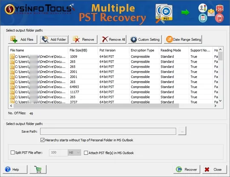Browse for save path with ellipsis button

[182, 131]
